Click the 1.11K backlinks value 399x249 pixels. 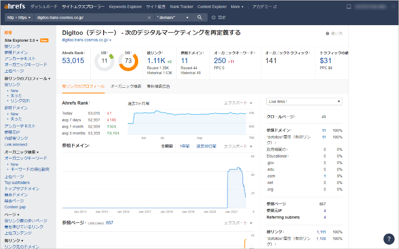pyautogui.click(x=156, y=61)
